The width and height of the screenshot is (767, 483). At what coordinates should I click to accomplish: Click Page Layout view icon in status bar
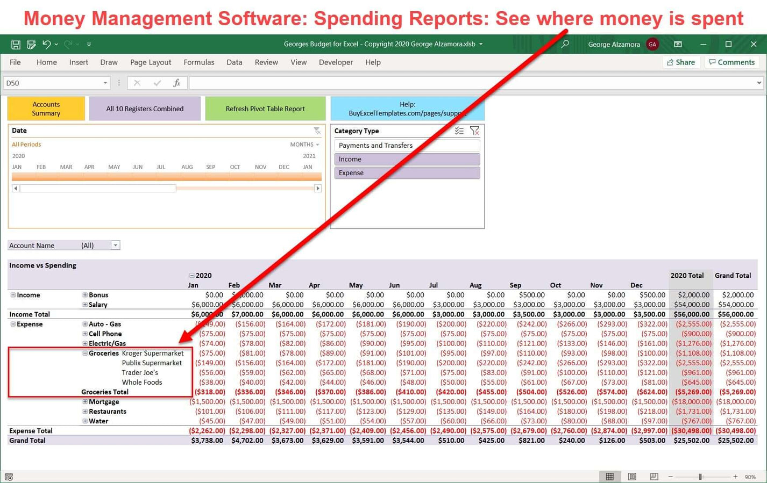coord(632,476)
